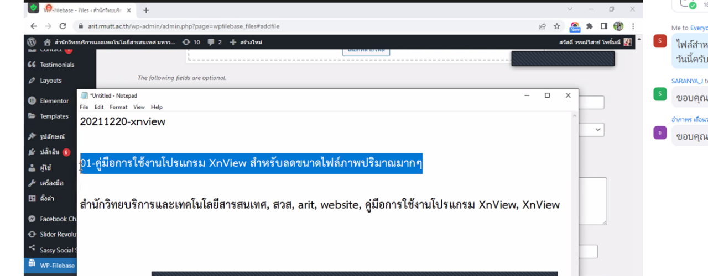Open the dropdown behind Notepad's right edge

coord(591,129)
